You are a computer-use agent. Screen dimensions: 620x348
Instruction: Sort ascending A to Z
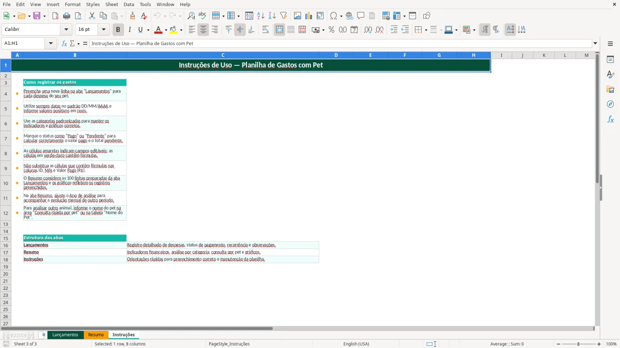[x=261, y=16]
